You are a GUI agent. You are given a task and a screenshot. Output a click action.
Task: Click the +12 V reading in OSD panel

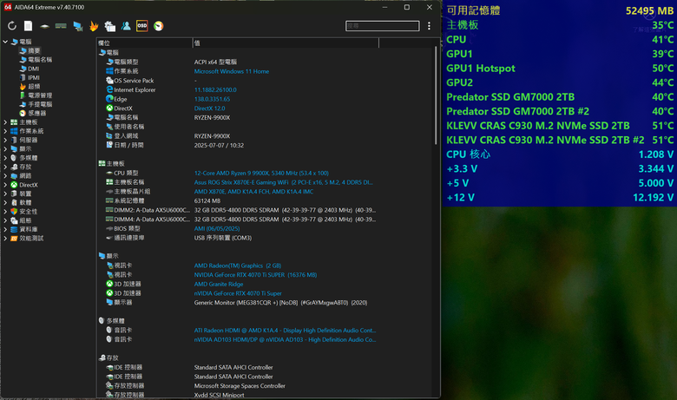pyautogui.click(x=560, y=198)
